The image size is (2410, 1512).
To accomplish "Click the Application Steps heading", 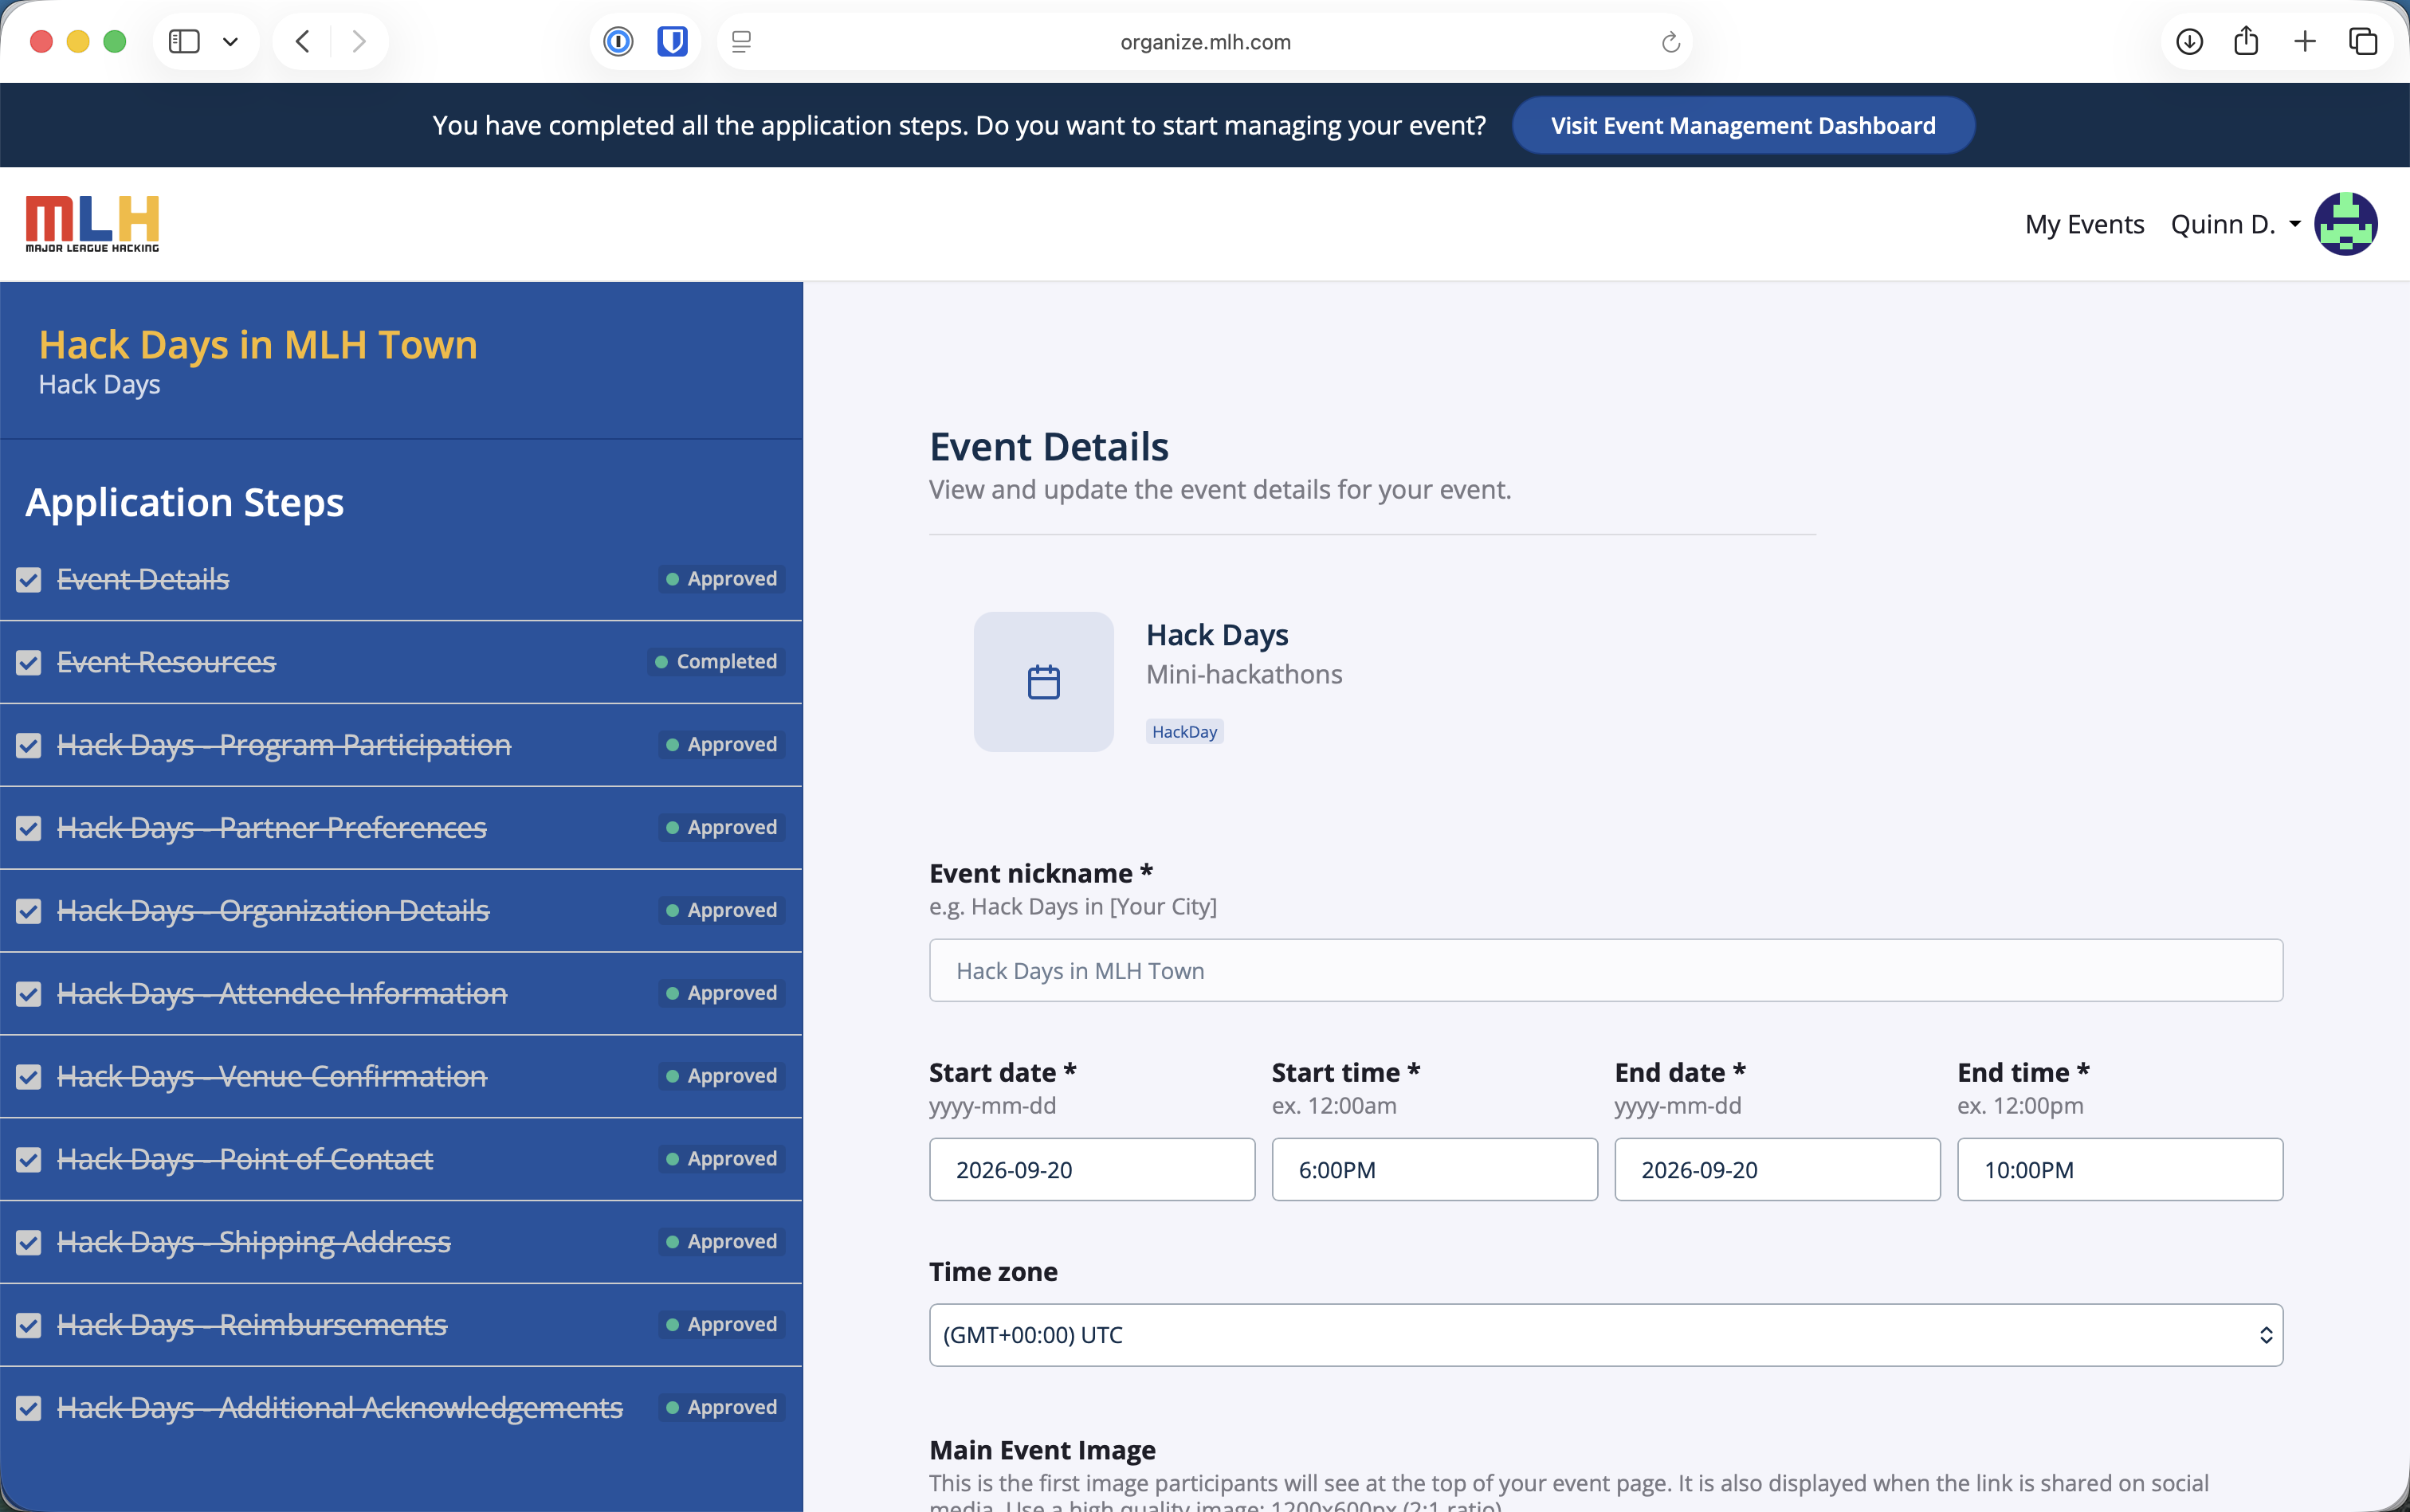I will tap(184, 503).
